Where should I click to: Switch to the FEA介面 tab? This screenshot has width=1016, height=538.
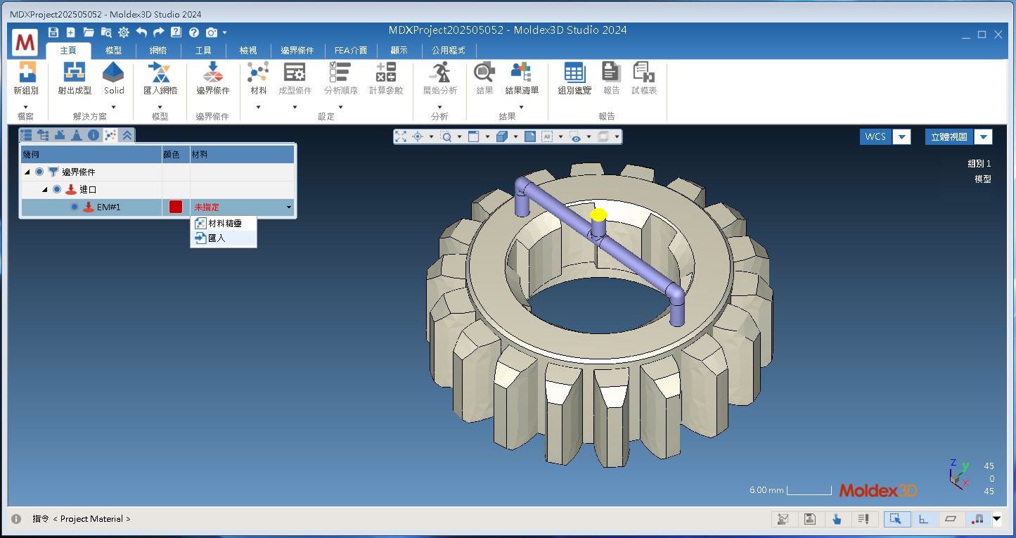[x=351, y=51]
